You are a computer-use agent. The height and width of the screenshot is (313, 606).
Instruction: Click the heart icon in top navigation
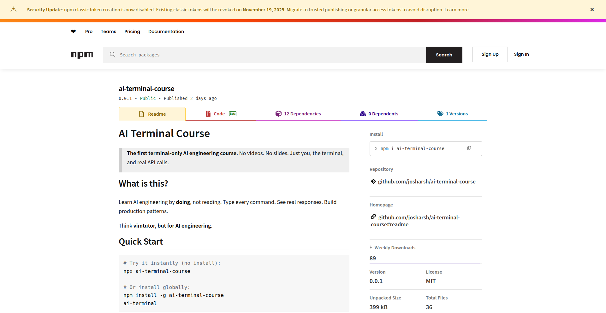[73, 32]
